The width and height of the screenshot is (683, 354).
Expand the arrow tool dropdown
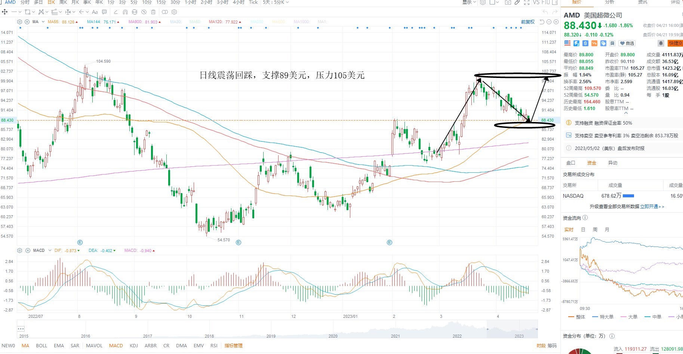[87, 12]
